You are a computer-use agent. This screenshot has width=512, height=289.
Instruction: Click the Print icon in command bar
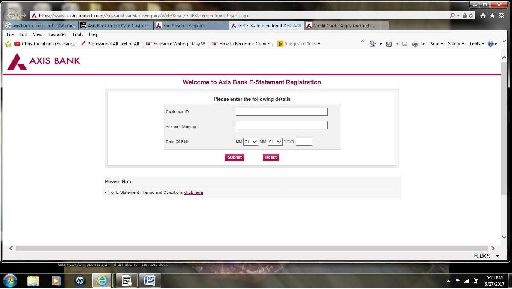(415, 43)
